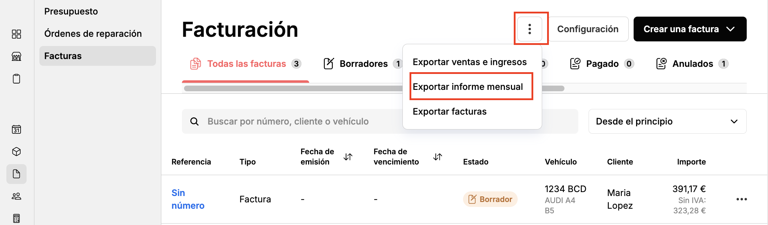Screen dimensions: 768x225
Task: Open the dashboard grid icon in sidebar
Action: pyautogui.click(x=16, y=34)
